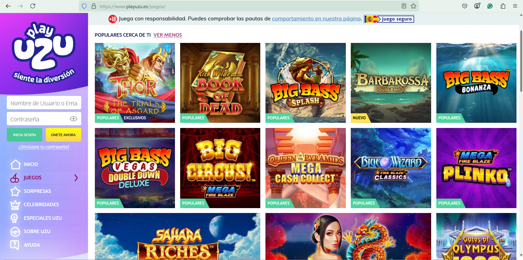Click the Grammarly extension icon
This screenshot has height=260, width=523.
click(x=490, y=6)
